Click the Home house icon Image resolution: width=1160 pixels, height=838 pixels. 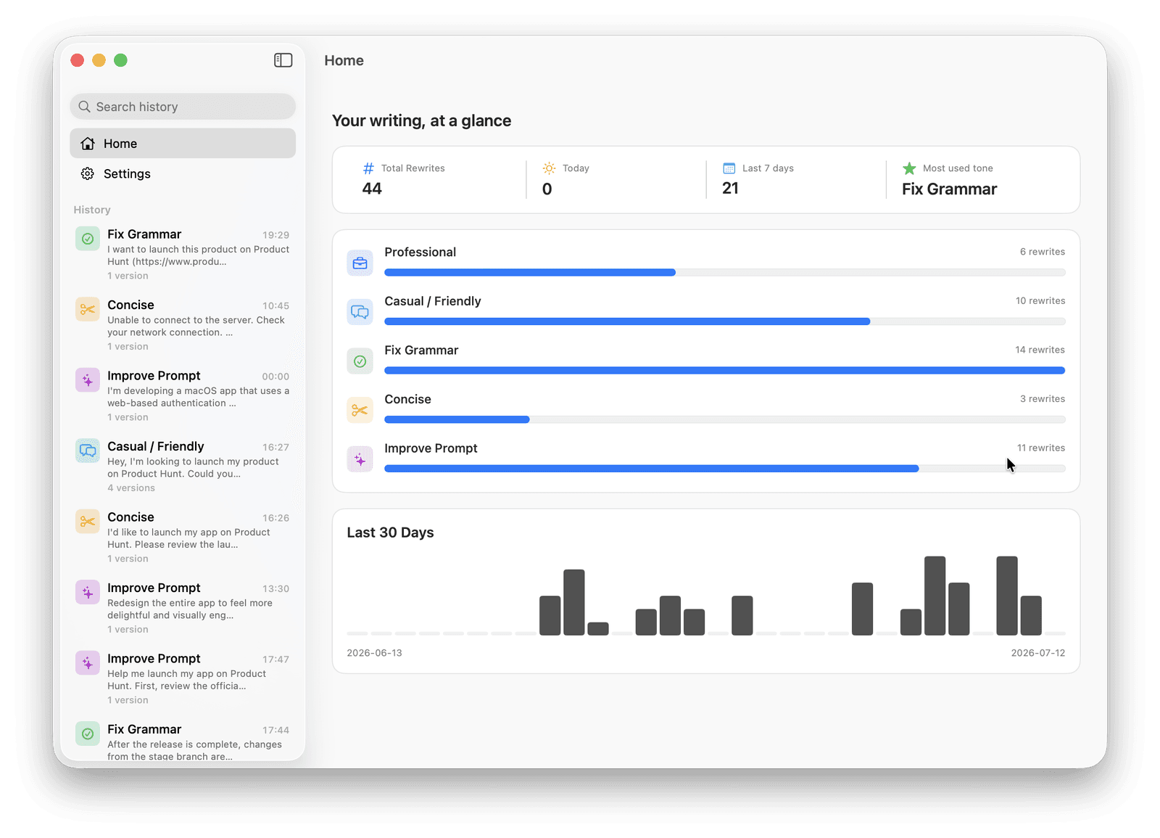pos(88,144)
